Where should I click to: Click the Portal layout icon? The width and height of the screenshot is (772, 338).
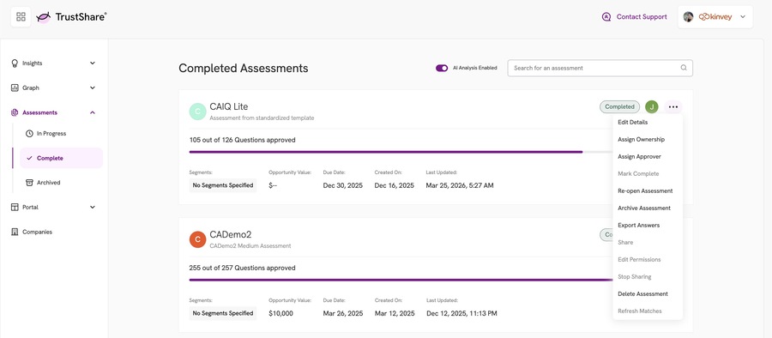pyautogui.click(x=15, y=208)
